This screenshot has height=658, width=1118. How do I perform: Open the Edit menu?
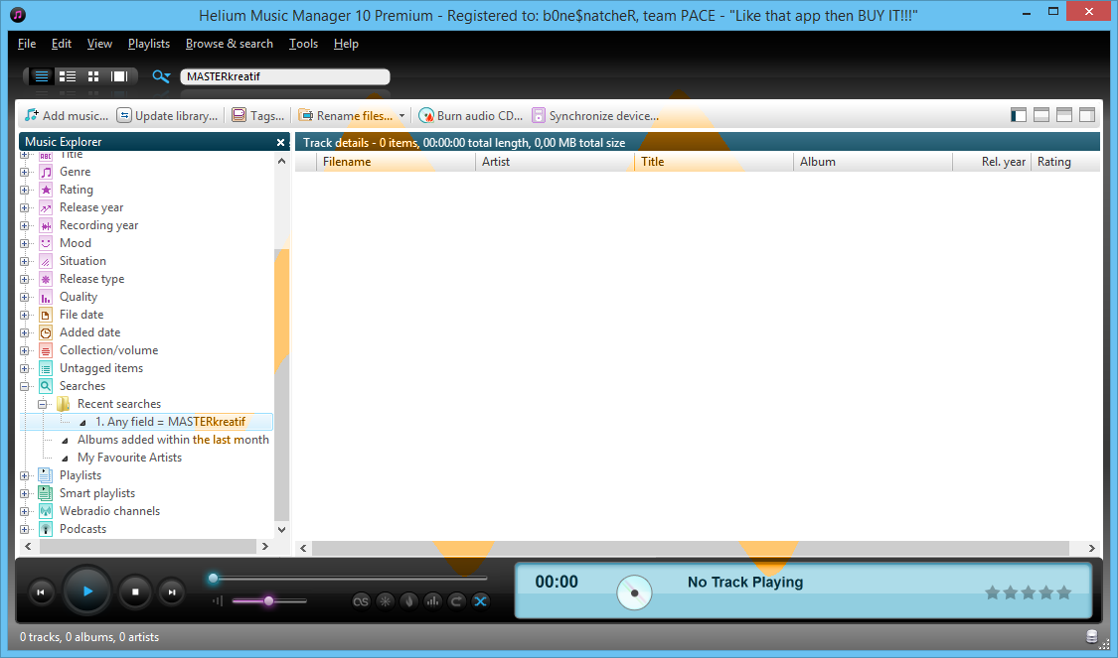[62, 44]
